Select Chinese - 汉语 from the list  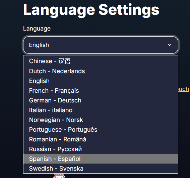[101, 61]
